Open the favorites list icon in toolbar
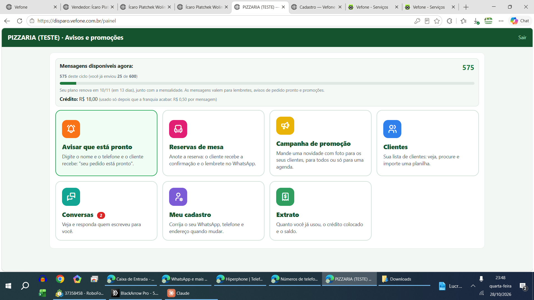The height and width of the screenshot is (300, 534). point(463,21)
